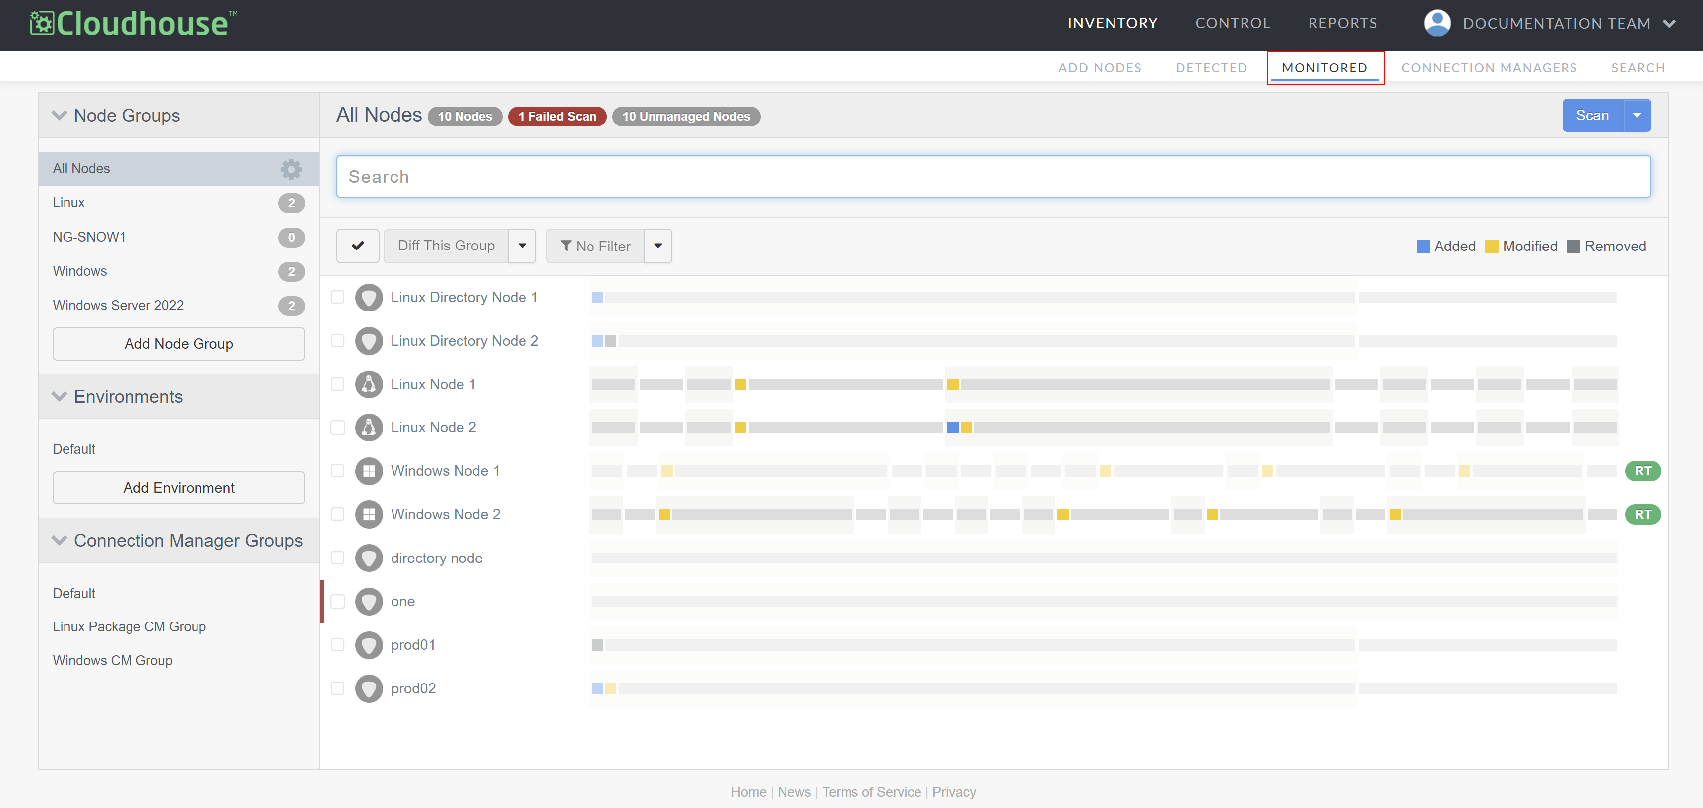Viewport: 1703px width, 808px height.
Task: Click the 10 Nodes badge
Action: 465,116
